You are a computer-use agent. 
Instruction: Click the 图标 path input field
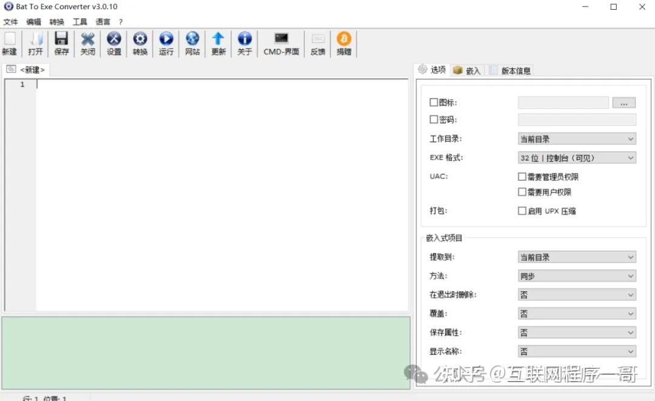pos(563,103)
